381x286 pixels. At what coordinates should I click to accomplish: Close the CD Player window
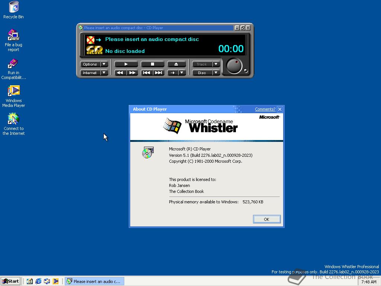click(x=248, y=28)
